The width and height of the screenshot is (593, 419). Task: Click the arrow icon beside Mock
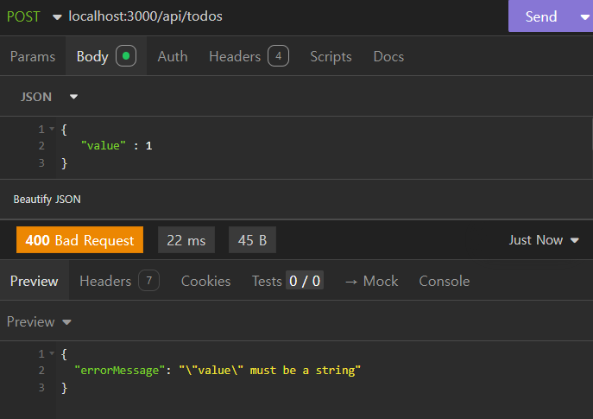coord(351,282)
